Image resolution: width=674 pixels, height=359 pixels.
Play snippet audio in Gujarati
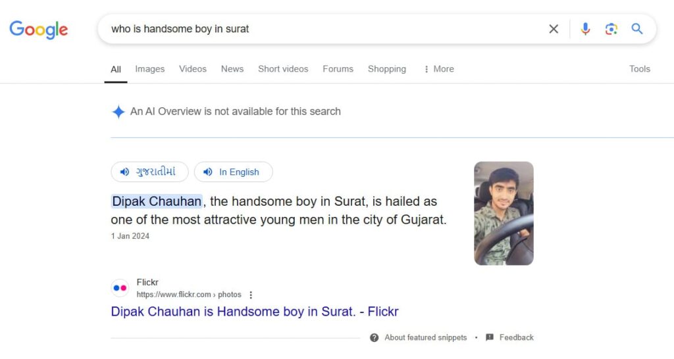[x=149, y=172]
